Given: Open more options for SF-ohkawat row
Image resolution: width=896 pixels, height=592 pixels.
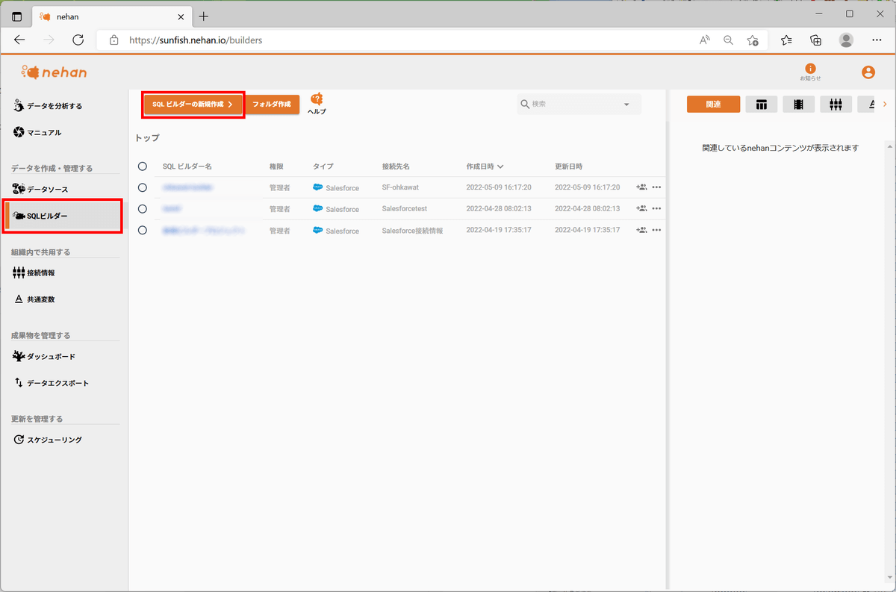Looking at the screenshot, I should 657,187.
